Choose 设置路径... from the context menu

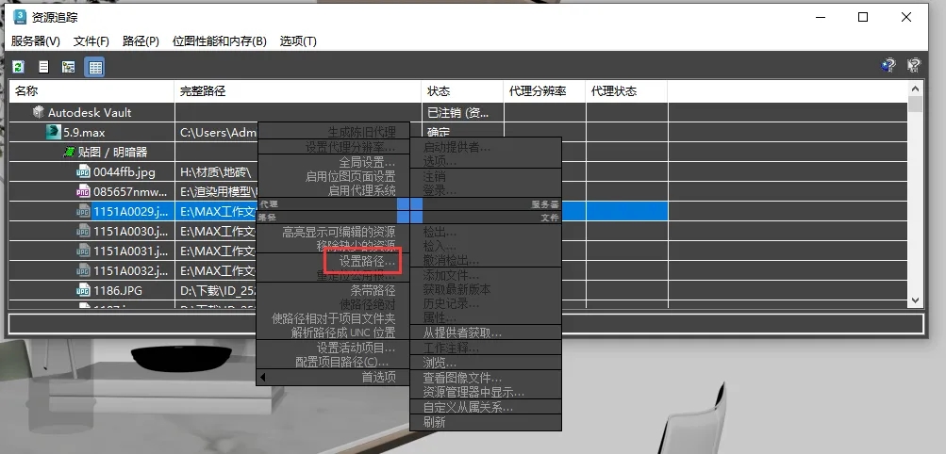click(367, 261)
